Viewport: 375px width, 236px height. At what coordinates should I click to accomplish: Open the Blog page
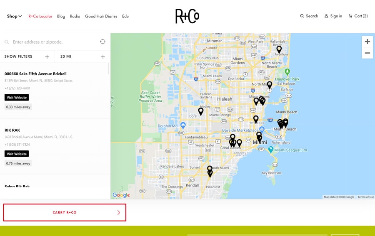click(x=61, y=16)
